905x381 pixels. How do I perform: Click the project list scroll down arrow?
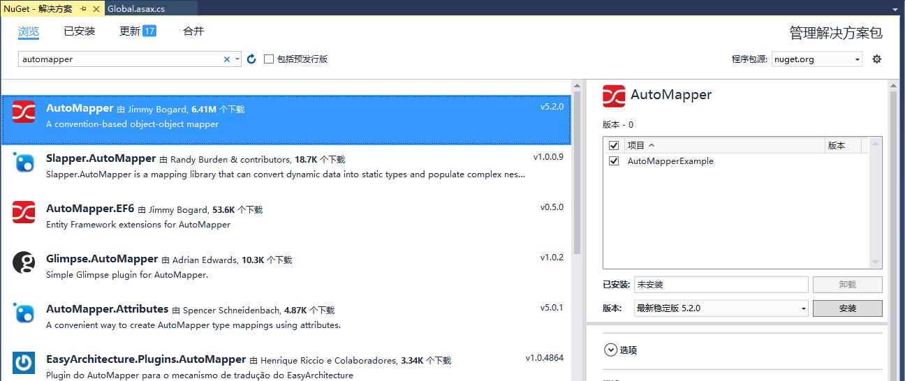(876, 262)
